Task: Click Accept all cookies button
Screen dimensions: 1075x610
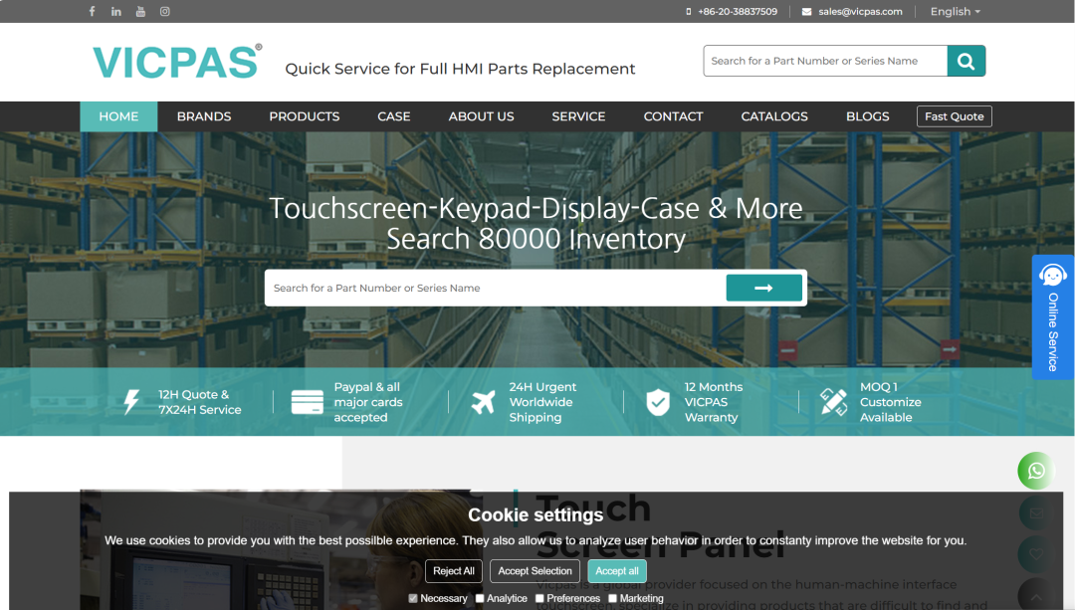Action: tap(617, 571)
